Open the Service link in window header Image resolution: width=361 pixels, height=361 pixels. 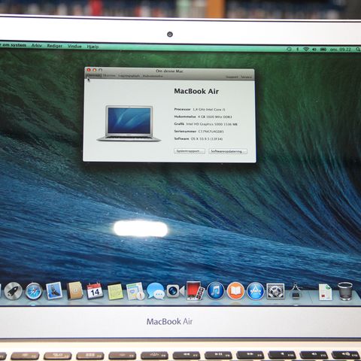pos(246,77)
